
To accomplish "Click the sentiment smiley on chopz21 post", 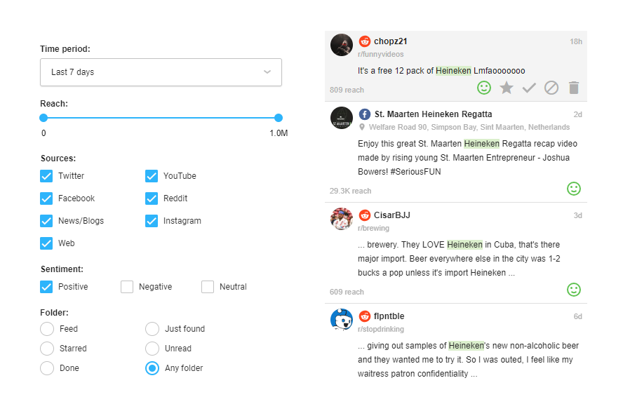I will (484, 88).
